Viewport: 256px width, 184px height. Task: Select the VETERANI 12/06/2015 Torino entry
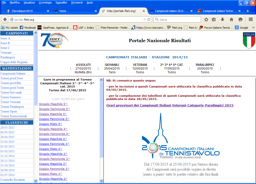(140, 68)
